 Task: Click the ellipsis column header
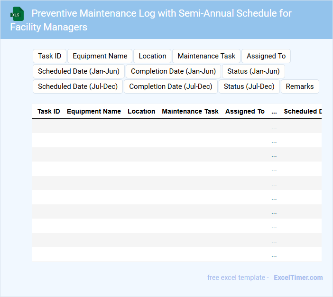[x=274, y=111]
